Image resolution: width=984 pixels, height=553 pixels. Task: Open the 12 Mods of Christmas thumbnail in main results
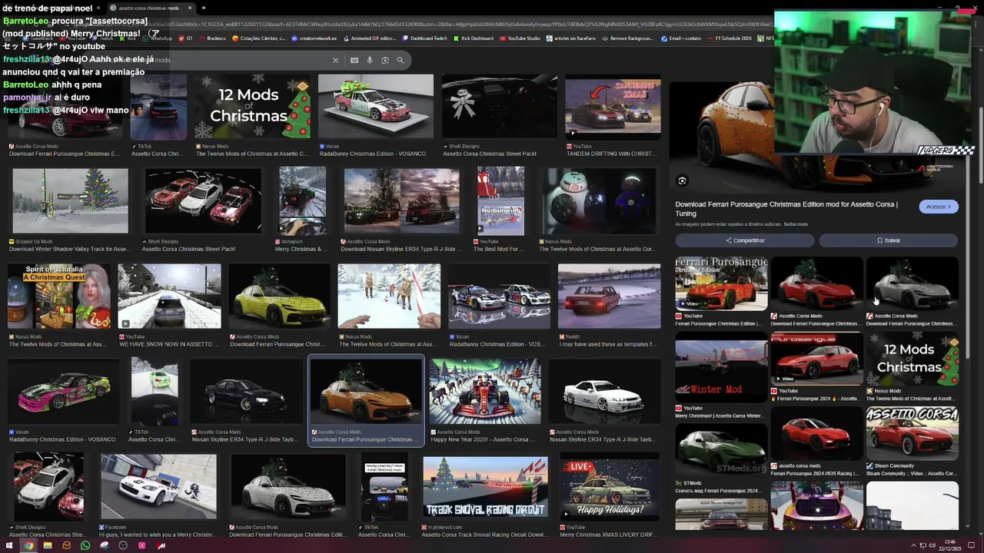tap(254, 107)
